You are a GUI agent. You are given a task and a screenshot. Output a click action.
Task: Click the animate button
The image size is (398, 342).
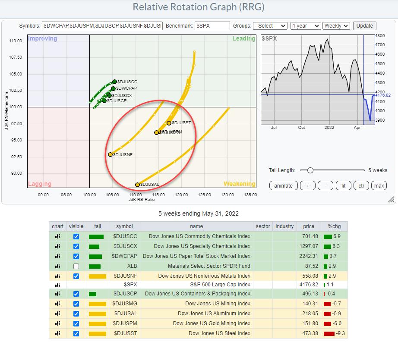coord(283,186)
